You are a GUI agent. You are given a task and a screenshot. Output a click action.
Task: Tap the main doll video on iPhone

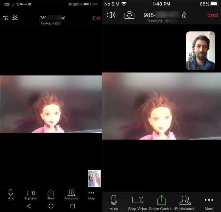[162, 106]
